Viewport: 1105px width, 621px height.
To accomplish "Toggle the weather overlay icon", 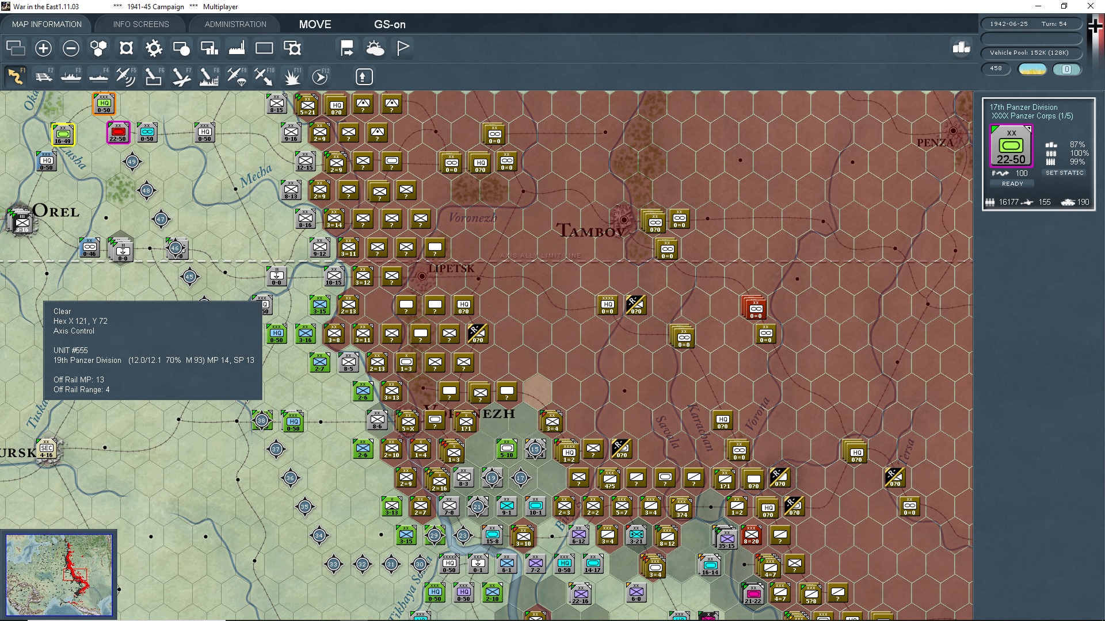I will [x=375, y=48].
